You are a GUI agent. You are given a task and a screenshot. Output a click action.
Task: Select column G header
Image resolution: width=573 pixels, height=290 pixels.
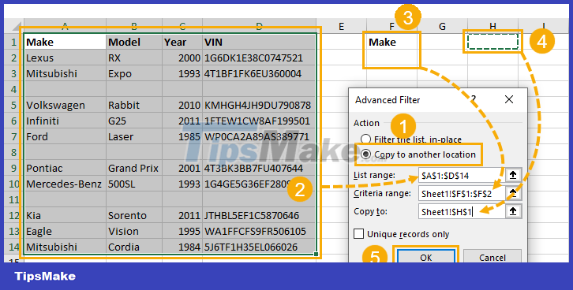[442, 26]
